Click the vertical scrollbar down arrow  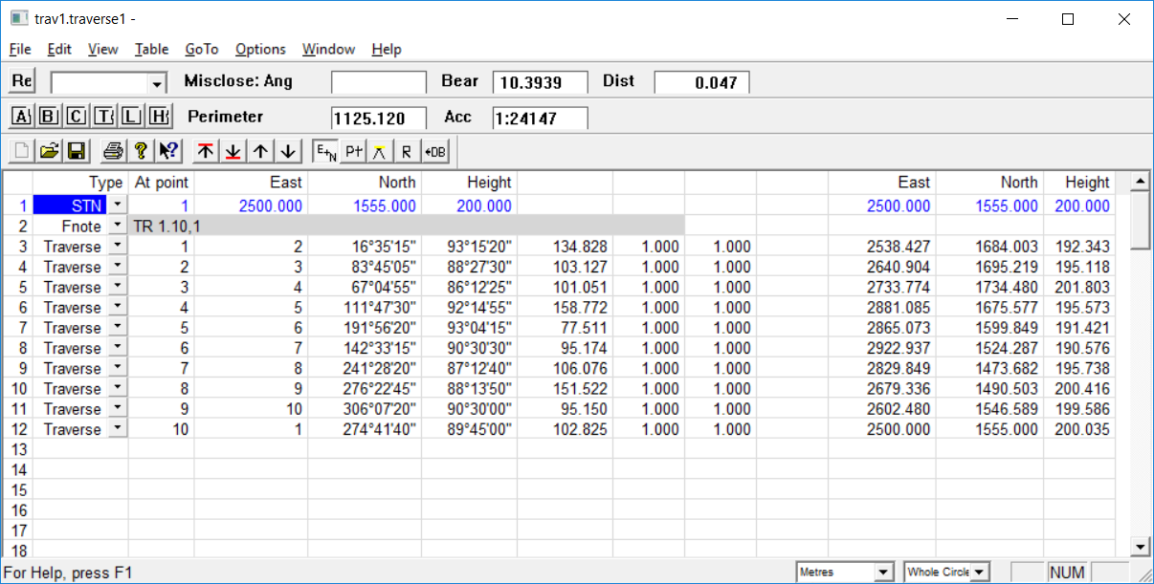[x=1139, y=547]
